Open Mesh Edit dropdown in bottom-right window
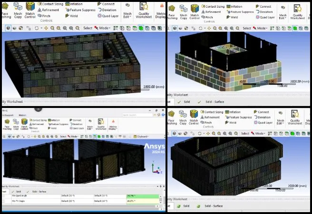The height and width of the screenshot is (214, 312). [x=280, y=117]
